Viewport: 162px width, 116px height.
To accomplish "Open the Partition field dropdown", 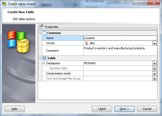I will (x=154, y=69).
